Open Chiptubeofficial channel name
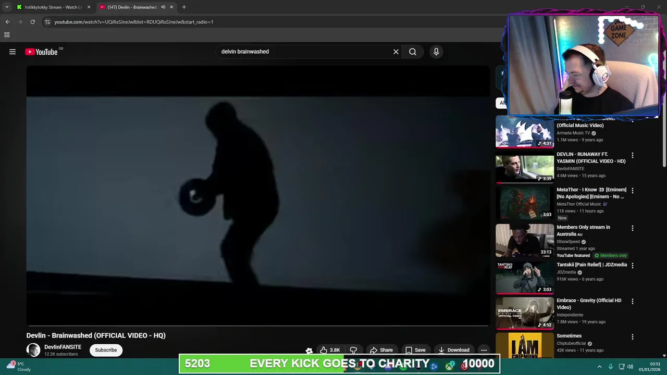This screenshot has height=375, width=667. coord(571,343)
